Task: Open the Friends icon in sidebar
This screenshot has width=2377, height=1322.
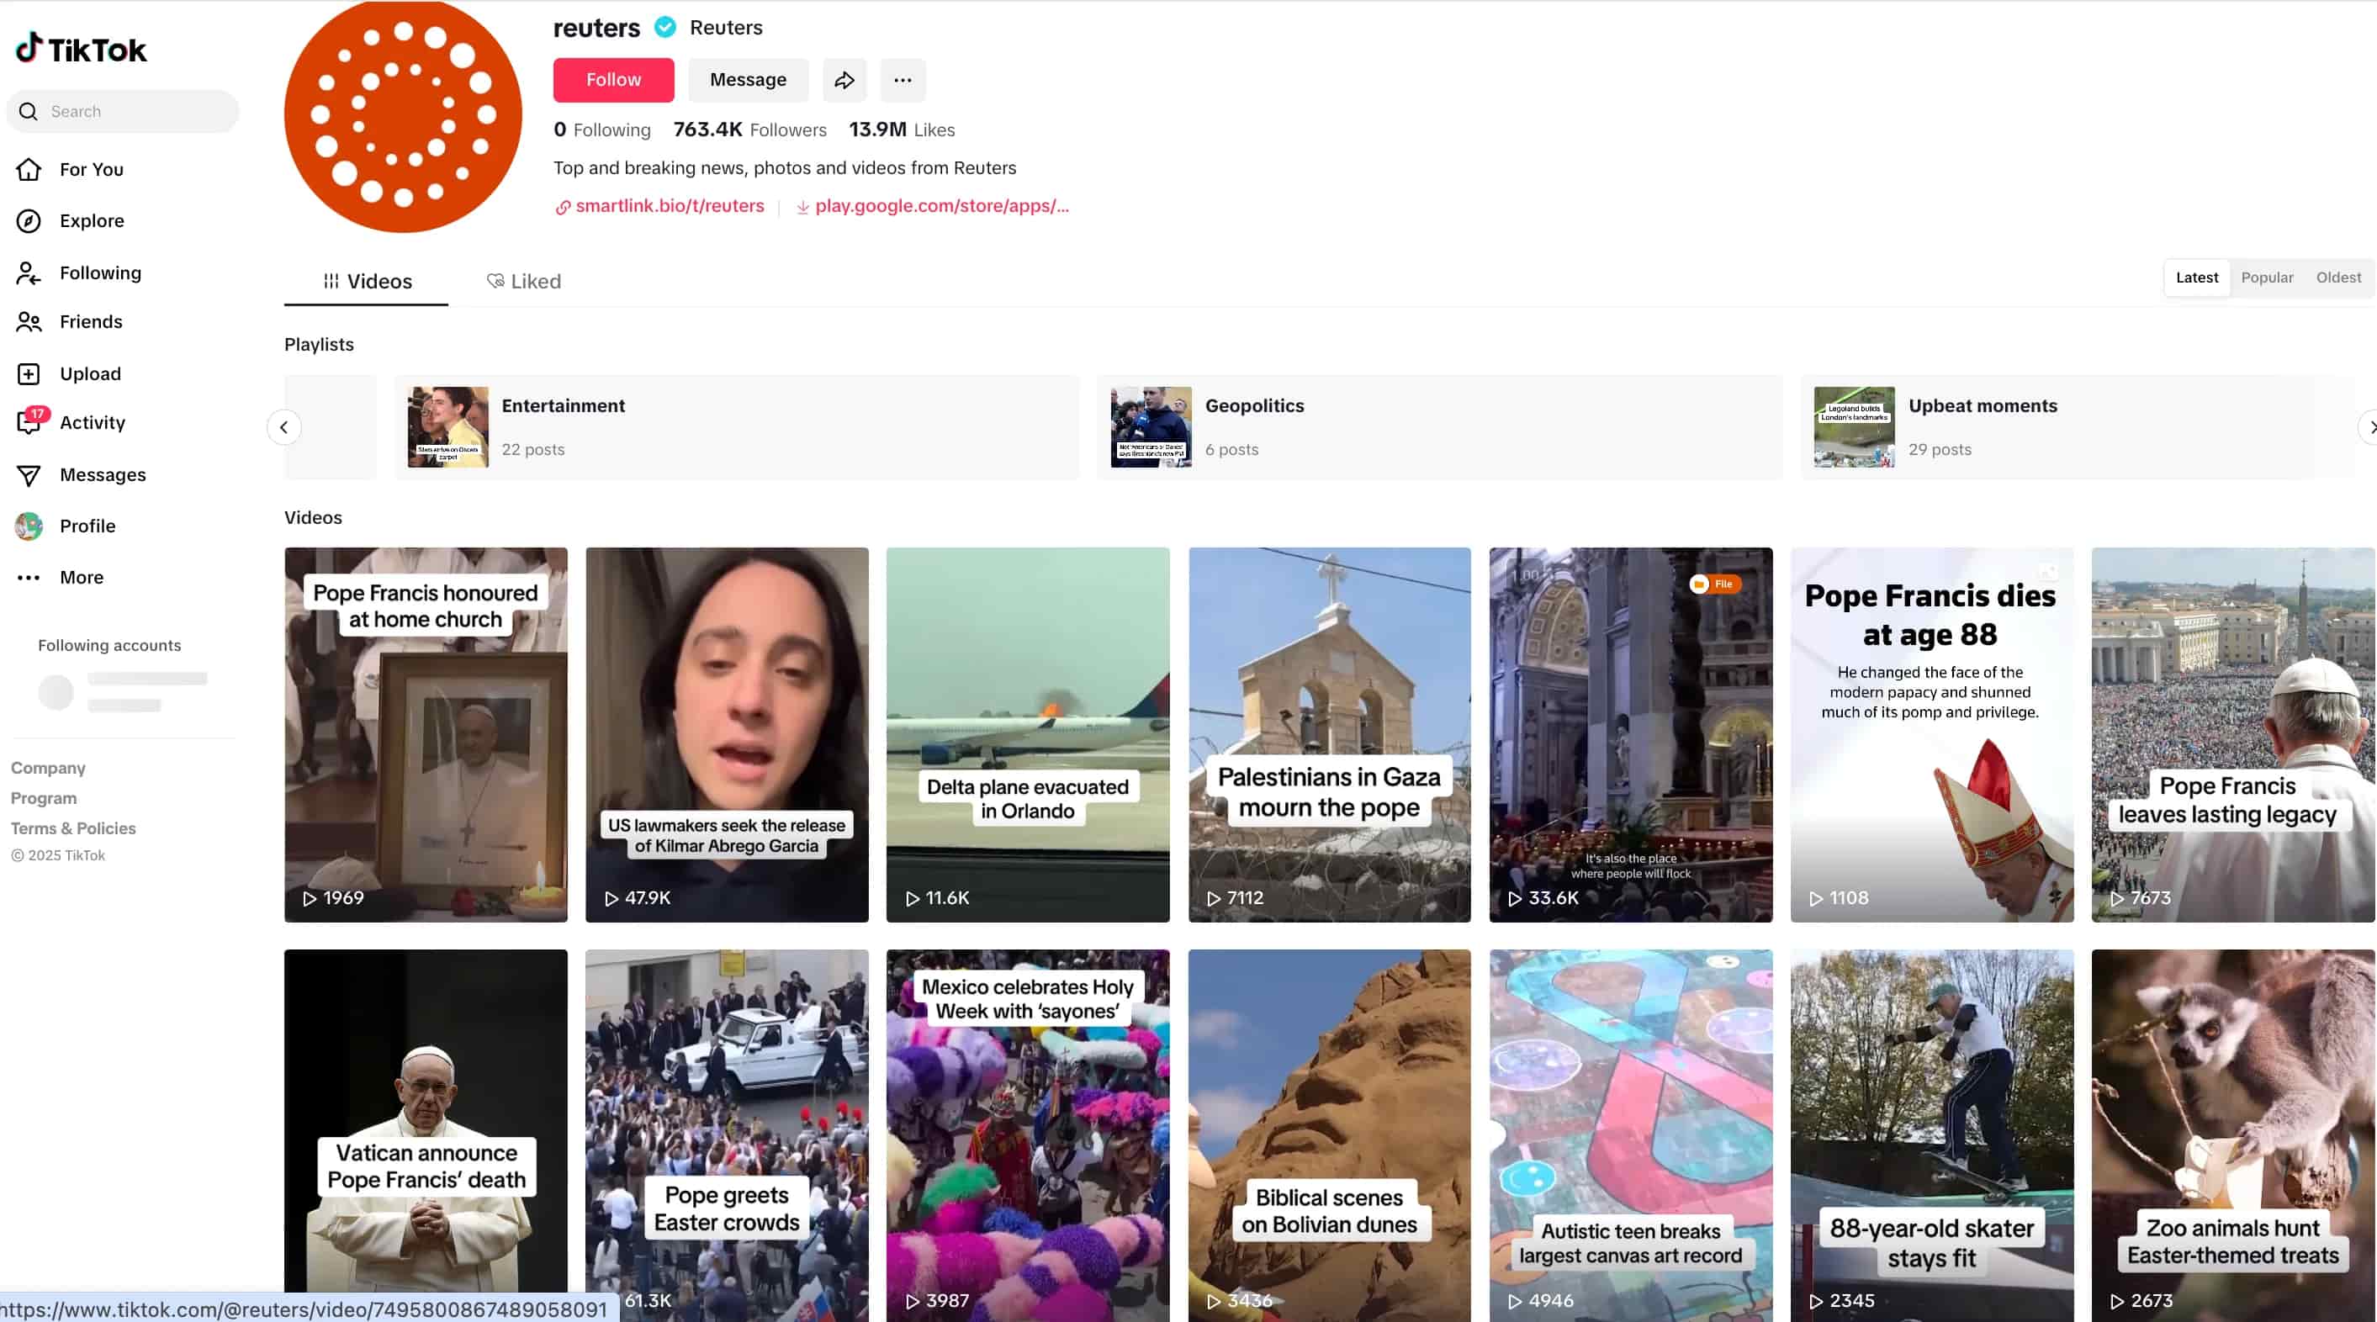Action: click(29, 322)
